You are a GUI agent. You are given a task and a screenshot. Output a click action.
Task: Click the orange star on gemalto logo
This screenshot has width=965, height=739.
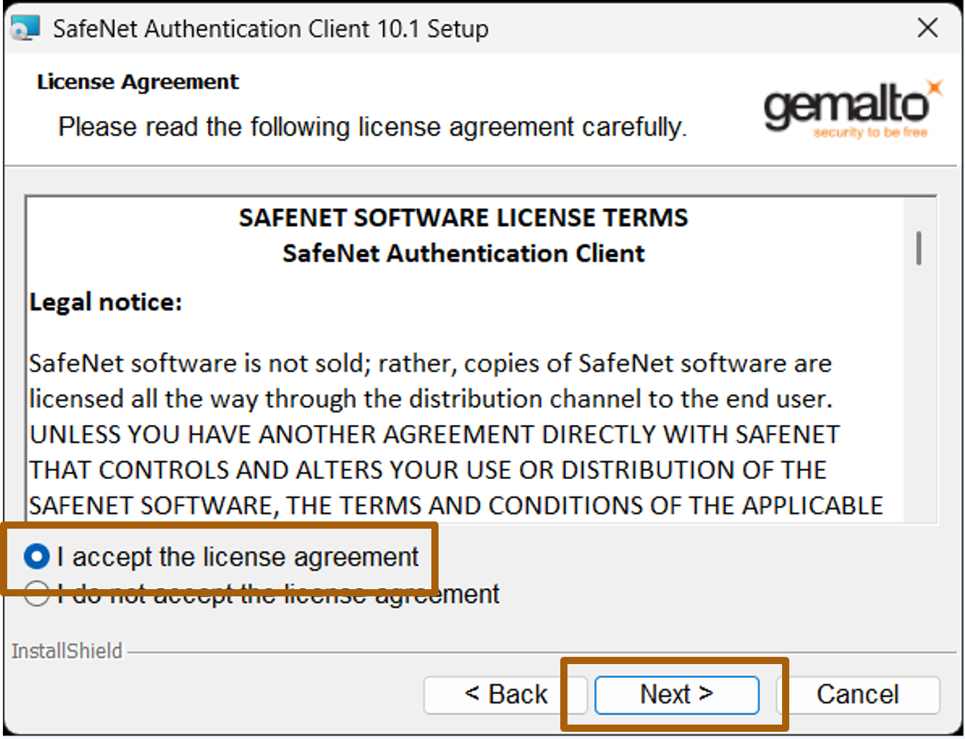point(935,87)
